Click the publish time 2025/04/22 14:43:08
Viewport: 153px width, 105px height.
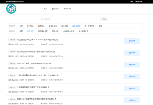(56, 80)
